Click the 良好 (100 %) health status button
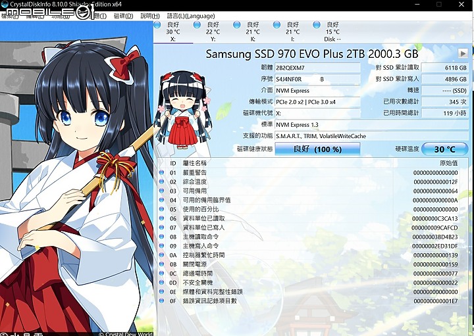Screen dimensions: 474x336 coord(317,149)
